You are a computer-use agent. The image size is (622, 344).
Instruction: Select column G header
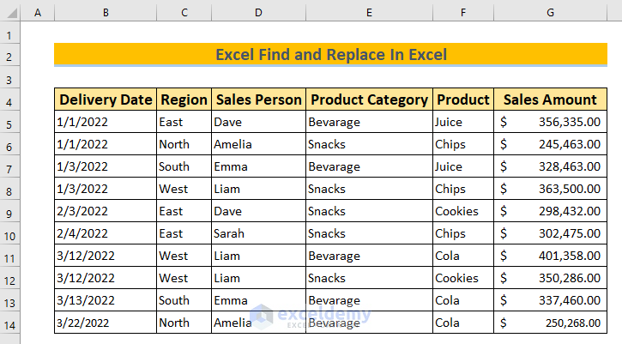click(550, 11)
